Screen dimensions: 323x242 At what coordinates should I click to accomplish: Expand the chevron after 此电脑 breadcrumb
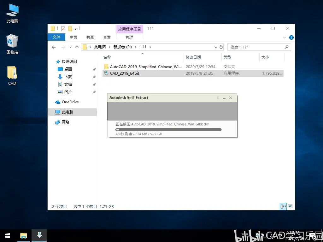[x=109, y=47]
